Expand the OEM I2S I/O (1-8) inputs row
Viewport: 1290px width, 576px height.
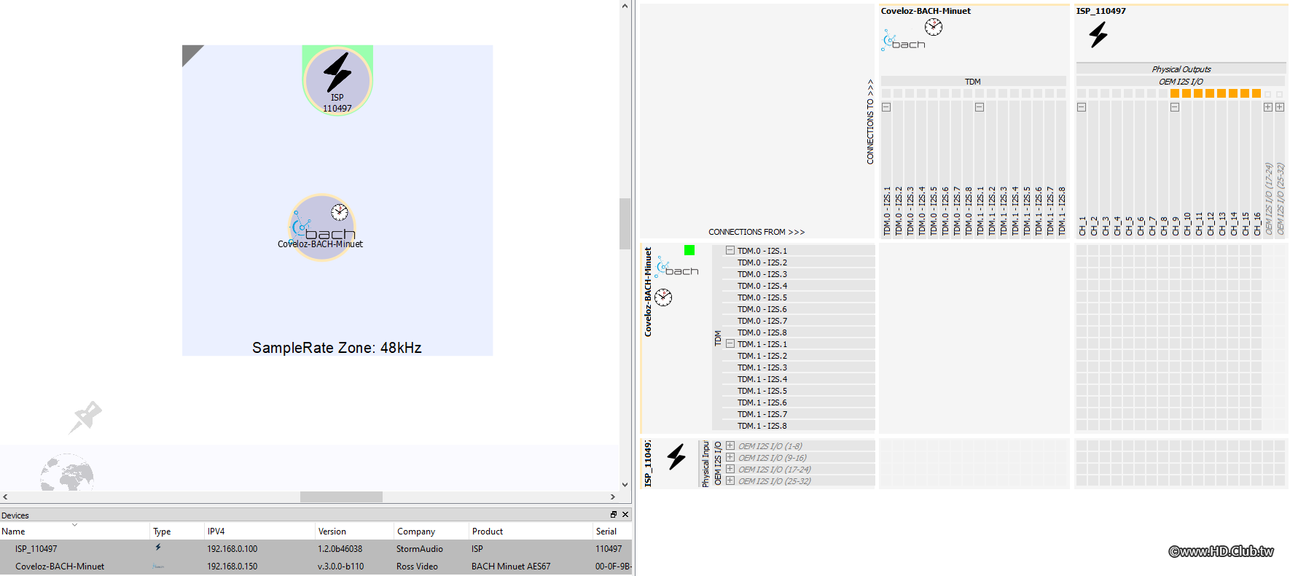pos(730,445)
